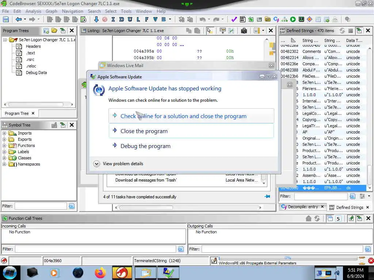Switch to the Decompile: entry tab
This screenshot has width=374, height=280.
pyautogui.click(x=303, y=207)
